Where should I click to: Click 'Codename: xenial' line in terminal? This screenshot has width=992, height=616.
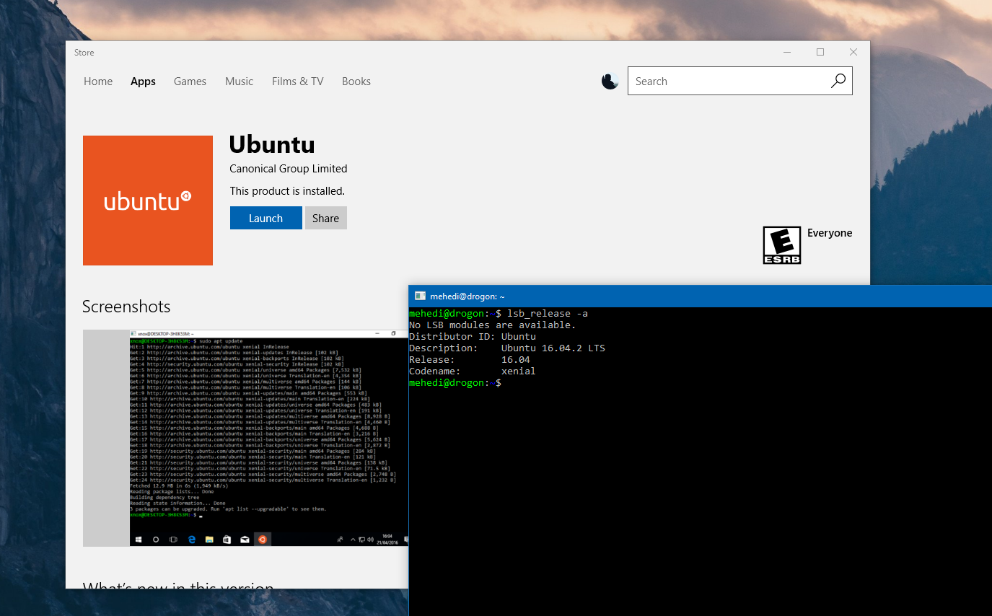pos(473,371)
